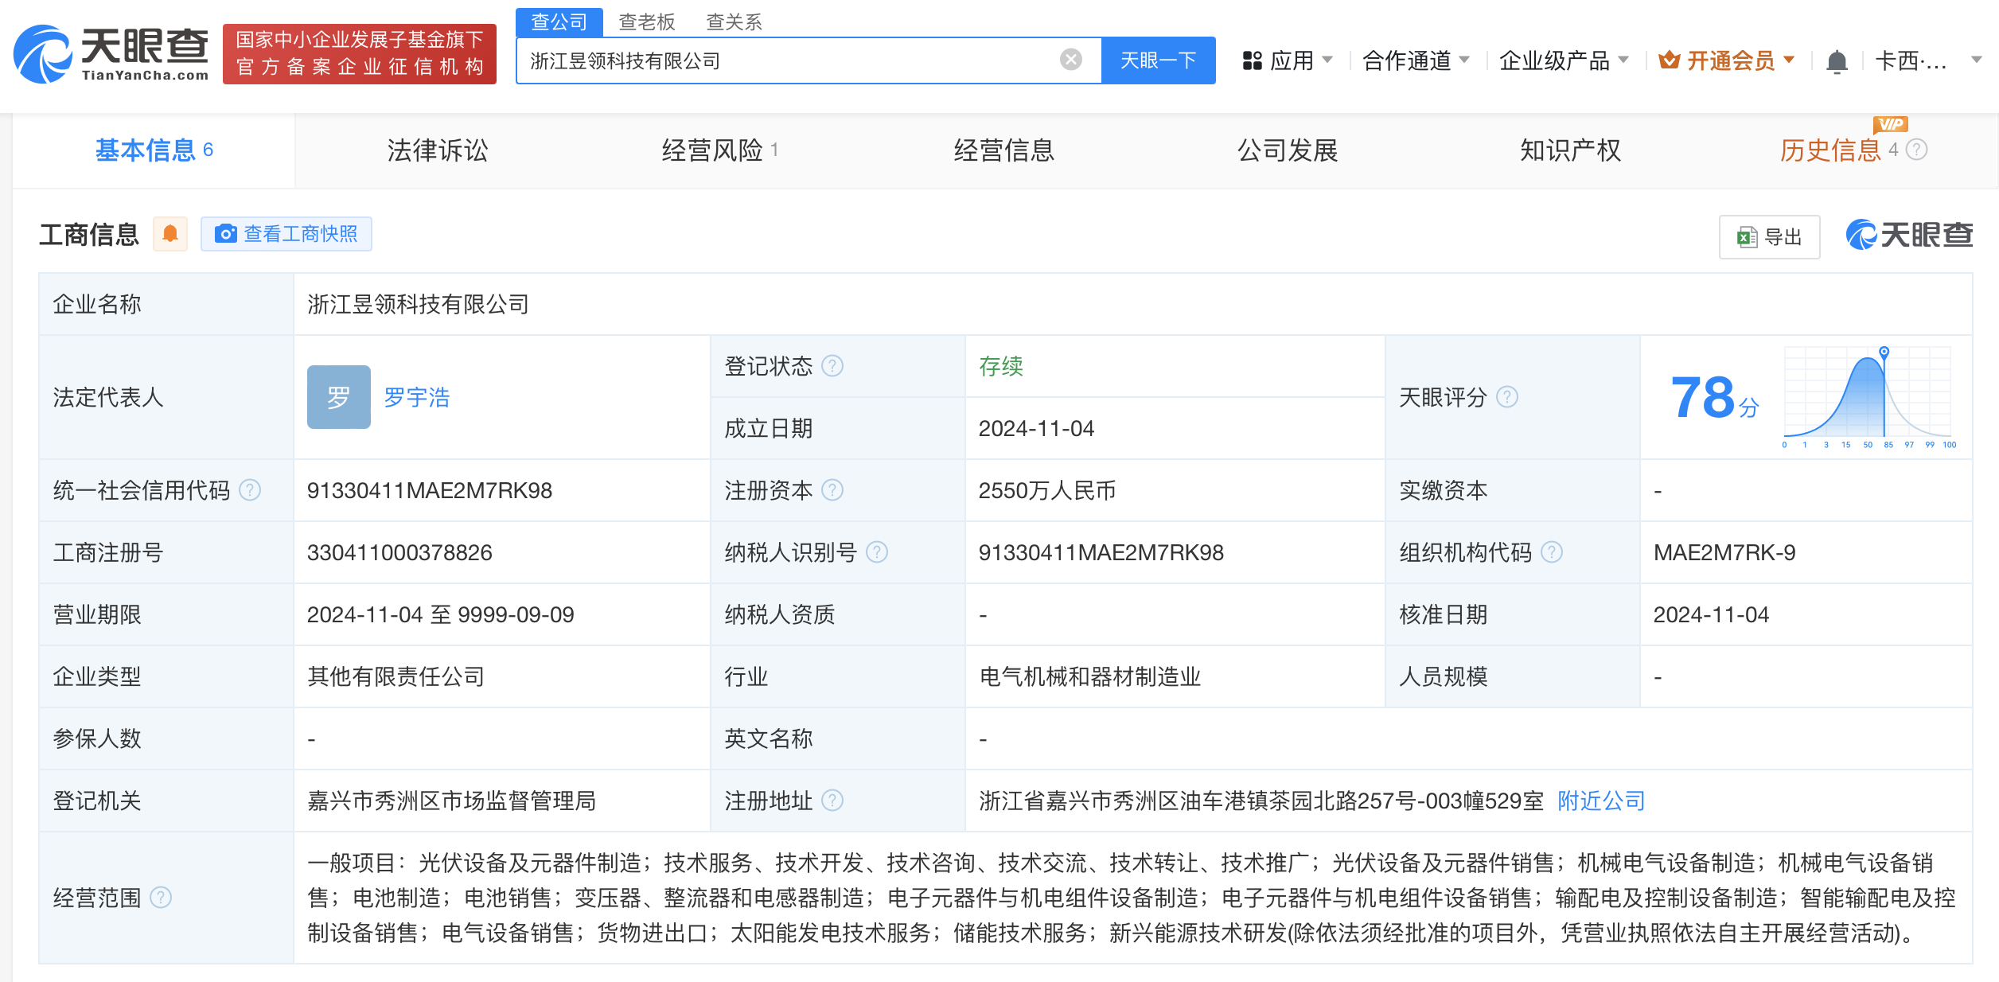Click the 罗 avatar of the legal representative

[x=338, y=397]
